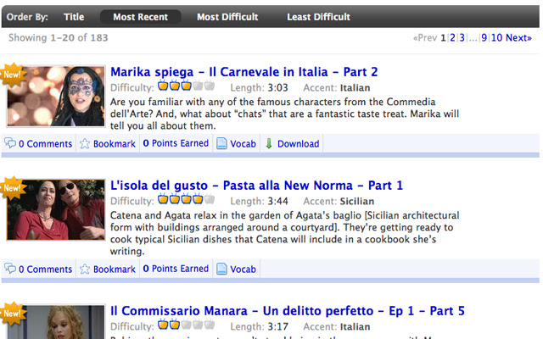
Task: Click comment bubble icon for L'isola del gusto
Action: [10, 269]
